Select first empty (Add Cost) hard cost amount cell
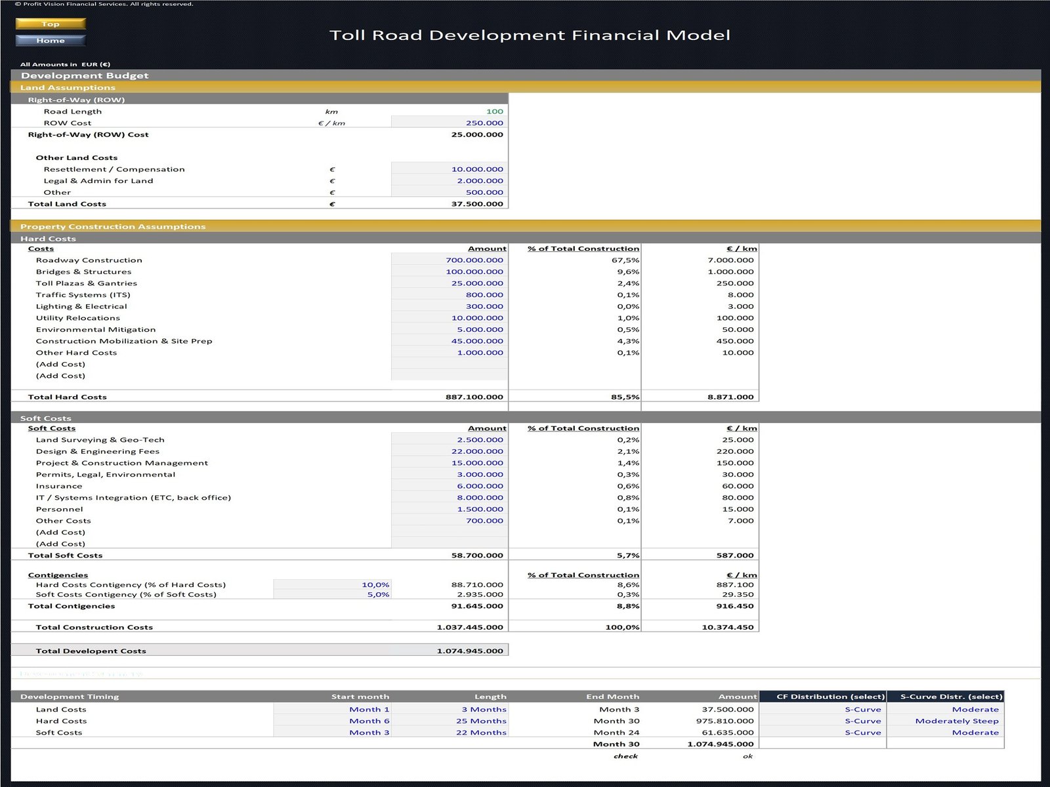 click(450, 364)
